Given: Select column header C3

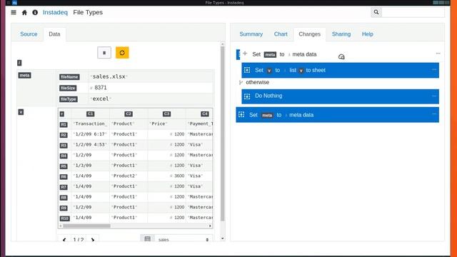Looking at the screenshot, I should tap(166, 114).
